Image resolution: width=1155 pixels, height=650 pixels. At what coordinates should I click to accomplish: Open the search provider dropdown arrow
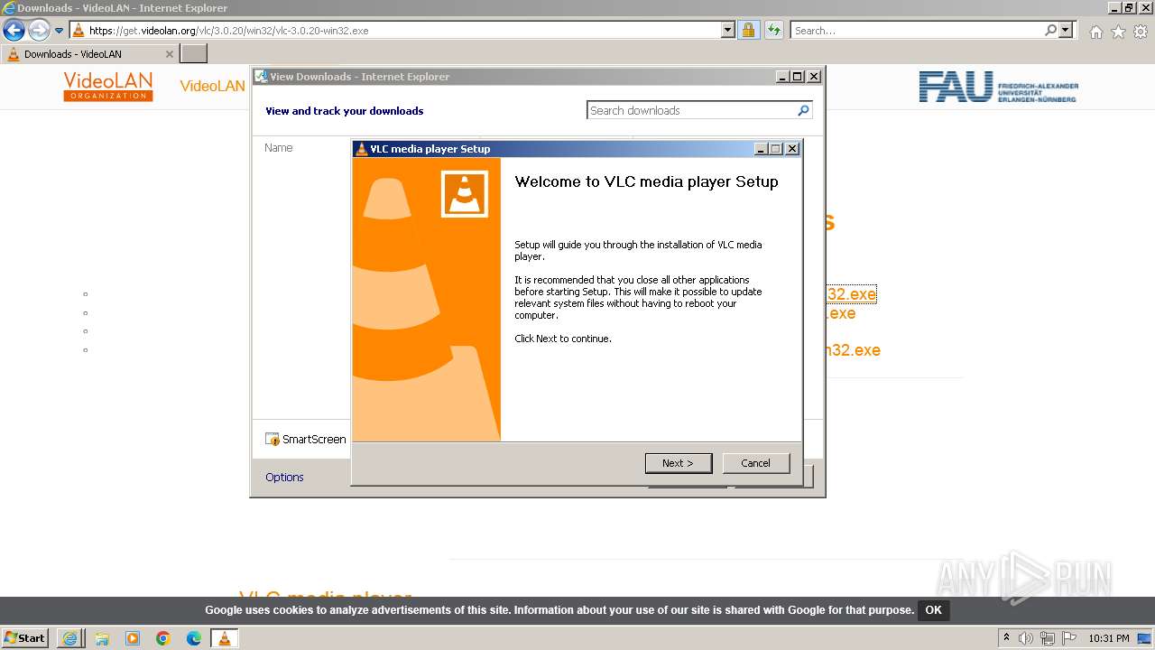(x=1066, y=30)
